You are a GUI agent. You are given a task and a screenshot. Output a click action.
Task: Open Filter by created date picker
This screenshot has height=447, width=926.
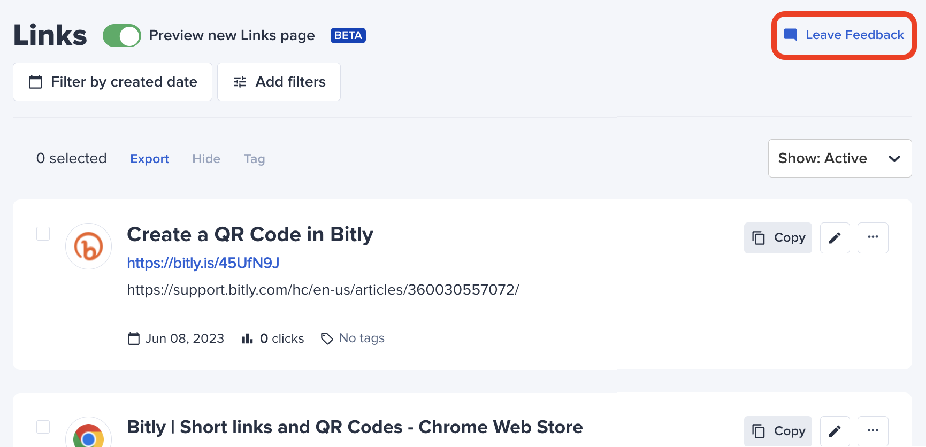(x=112, y=82)
